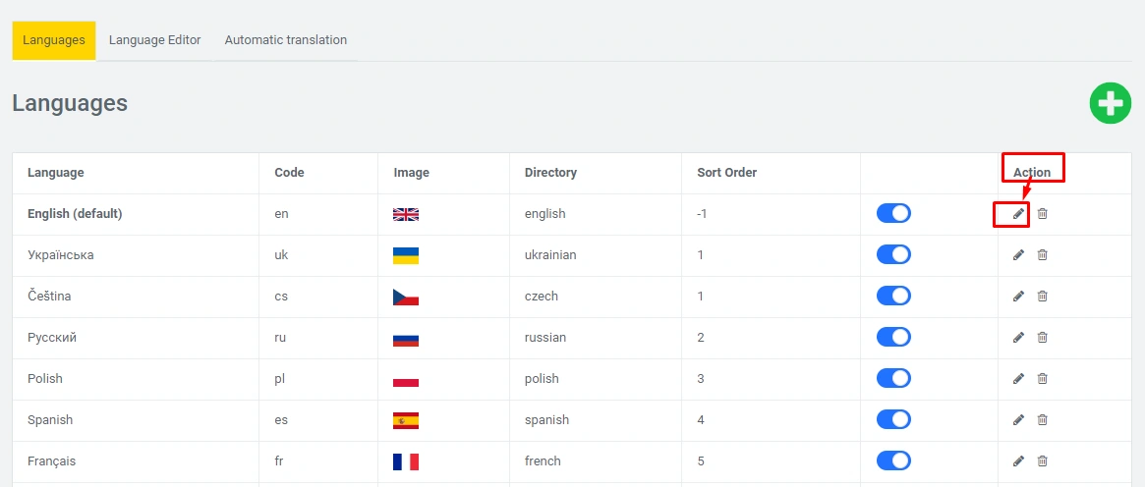Turn off the Français status toggle
Image resolution: width=1145 pixels, height=487 pixels.
tap(893, 461)
